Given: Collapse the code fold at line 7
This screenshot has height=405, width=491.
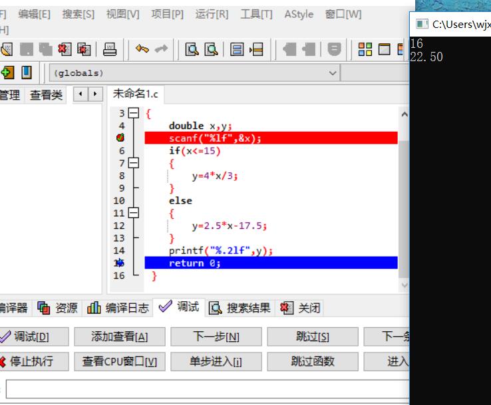Looking at the screenshot, I should click(134, 163).
